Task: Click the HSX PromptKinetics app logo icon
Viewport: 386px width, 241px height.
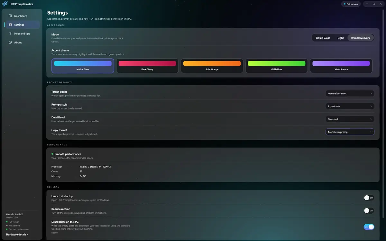Action: (5, 4)
